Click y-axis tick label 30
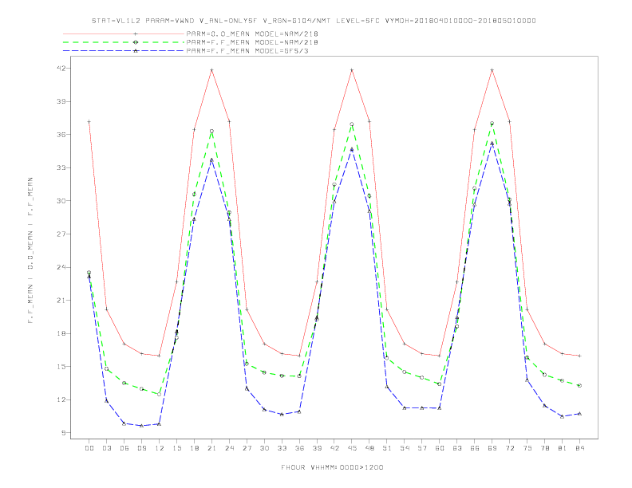 (61, 201)
